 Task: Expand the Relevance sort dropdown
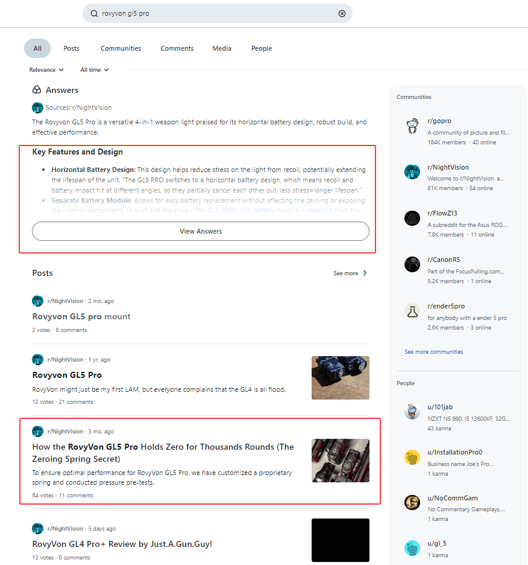tap(46, 70)
